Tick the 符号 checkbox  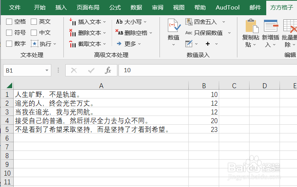pos(9,33)
